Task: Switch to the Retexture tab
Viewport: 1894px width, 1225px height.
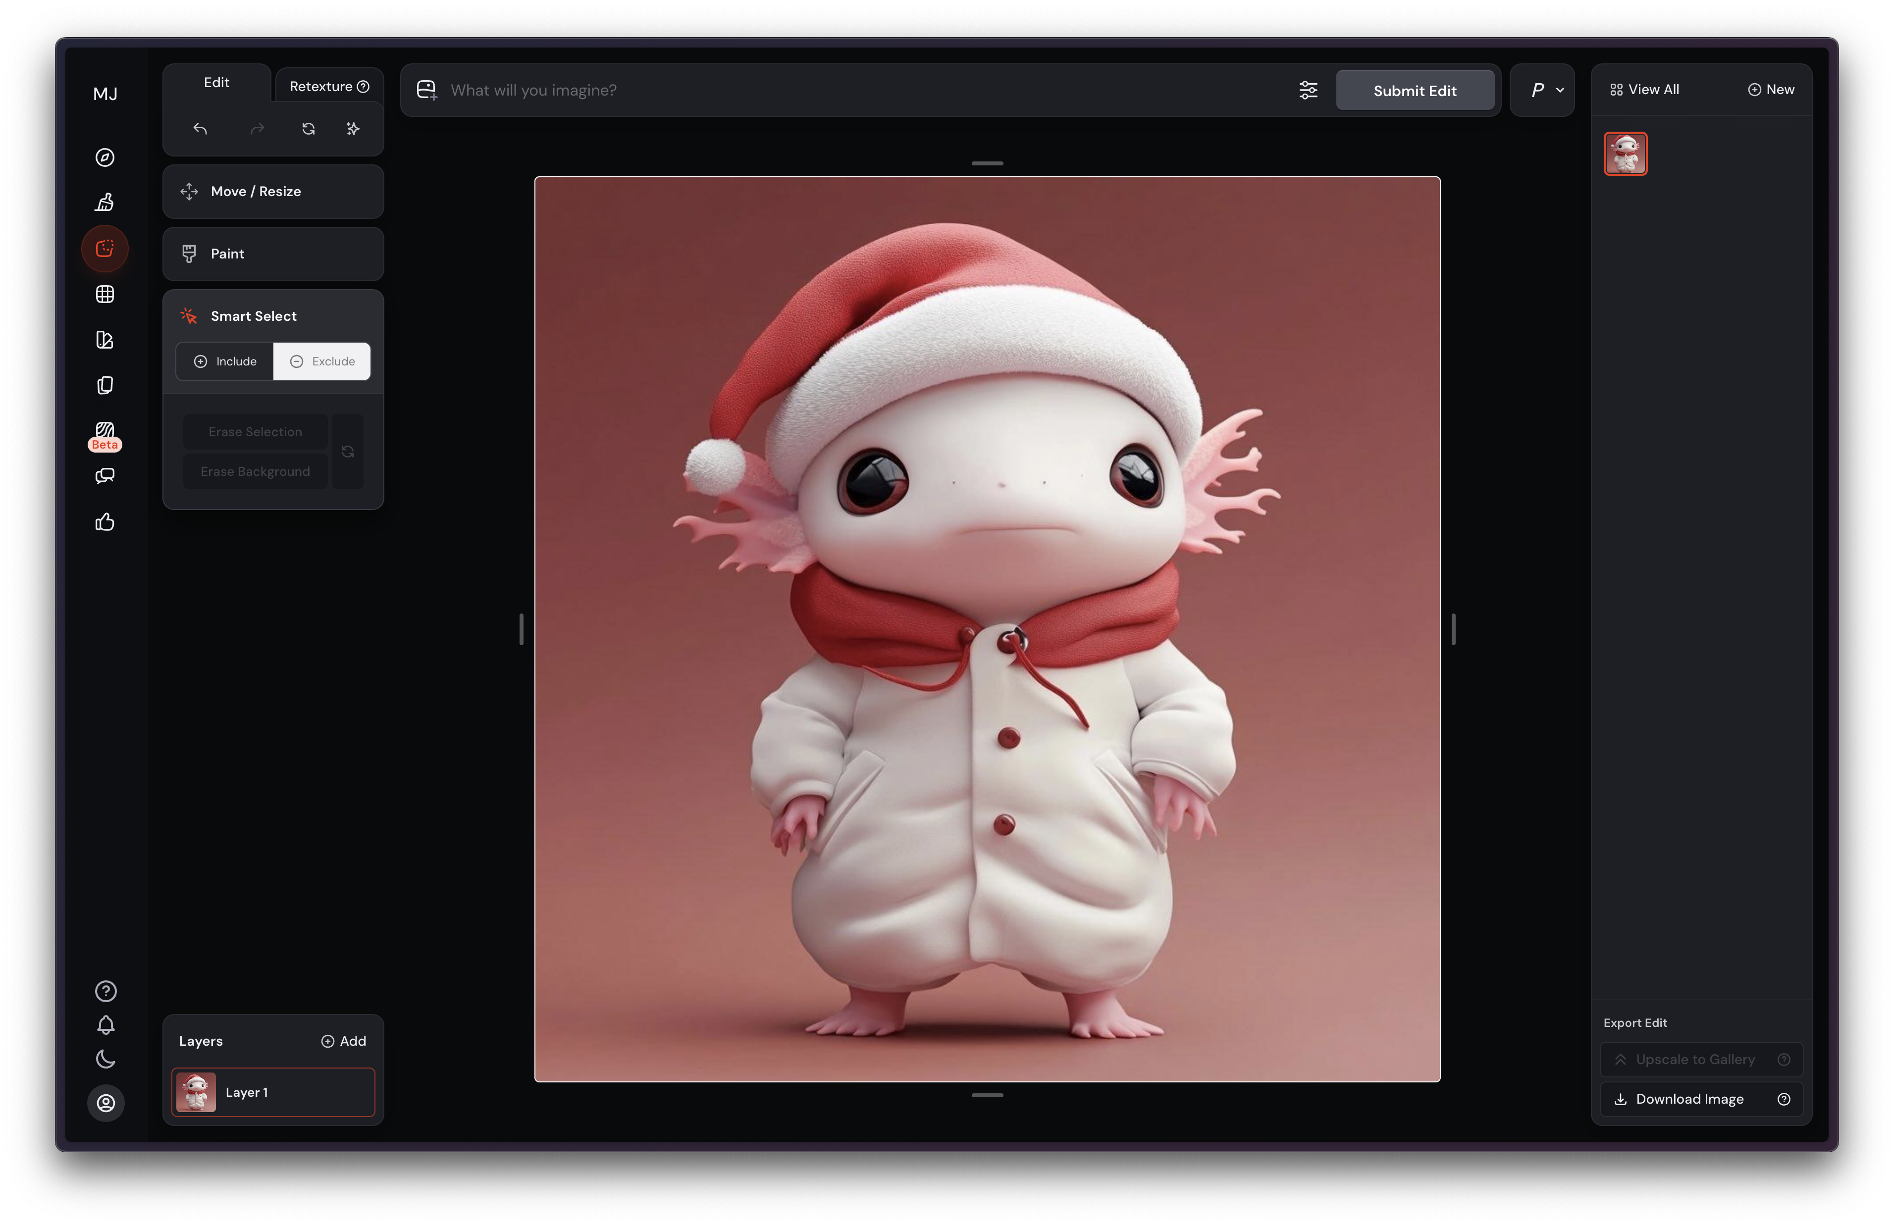Action: (x=328, y=86)
